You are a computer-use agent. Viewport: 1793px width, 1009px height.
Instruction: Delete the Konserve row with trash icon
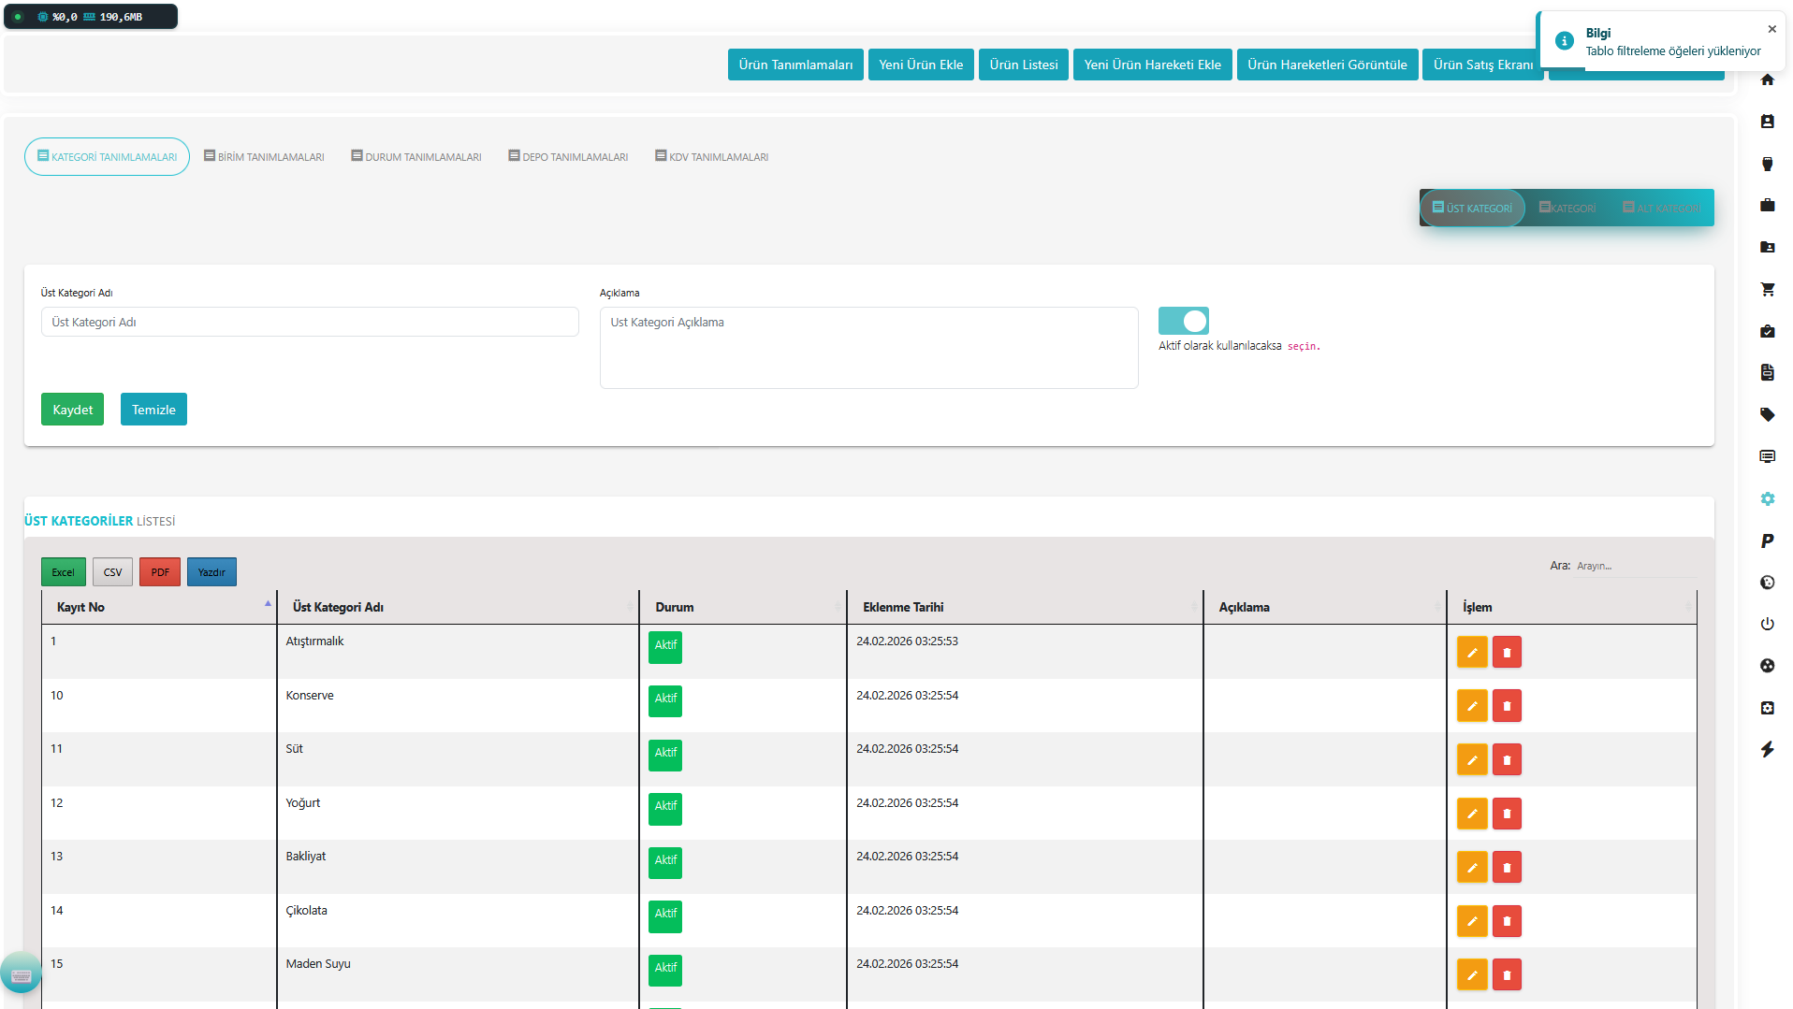tap(1506, 706)
